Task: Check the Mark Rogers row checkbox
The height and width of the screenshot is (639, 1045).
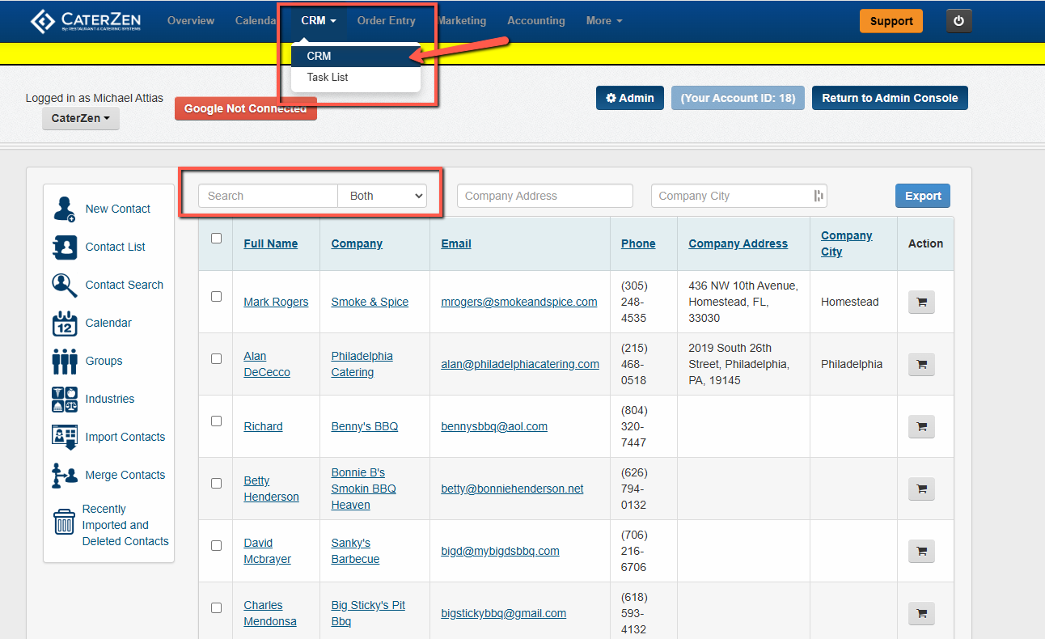Action: (216, 296)
